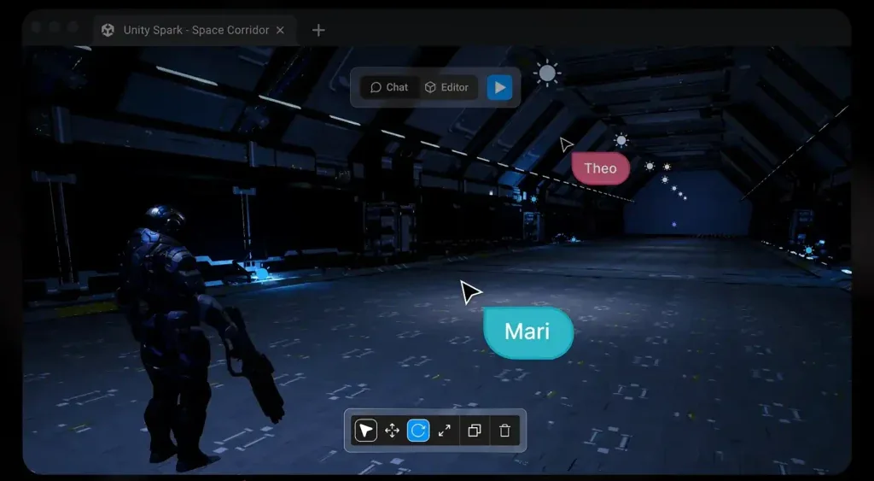The height and width of the screenshot is (481, 874).
Task: Select the arrow pointer tool in bottom toolbar
Action: [365, 431]
